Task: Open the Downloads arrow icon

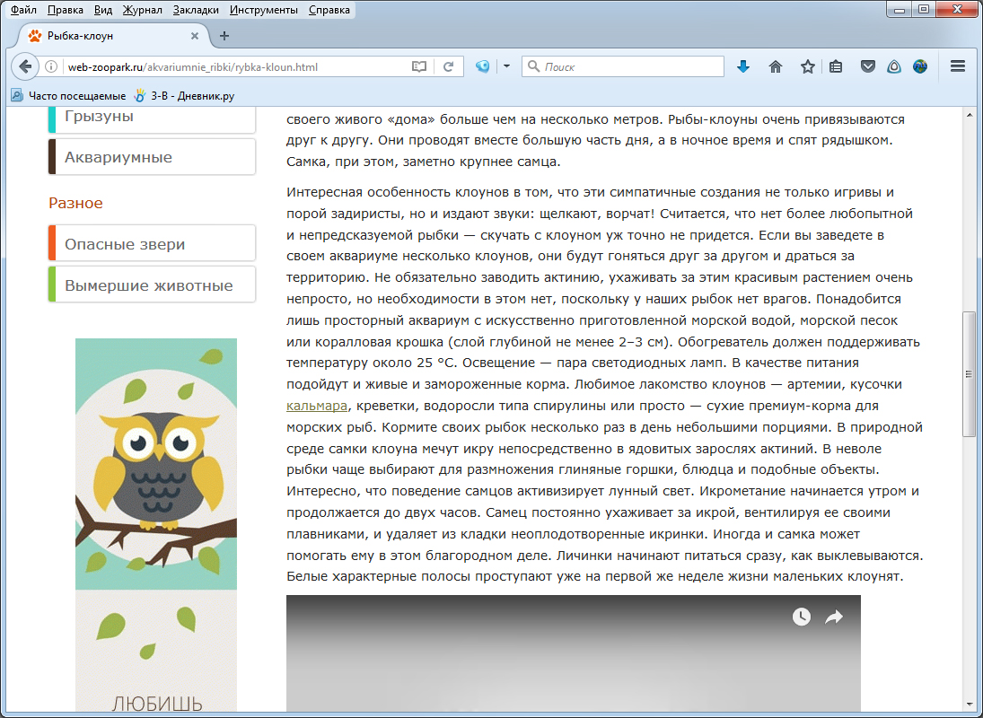Action: click(x=743, y=66)
